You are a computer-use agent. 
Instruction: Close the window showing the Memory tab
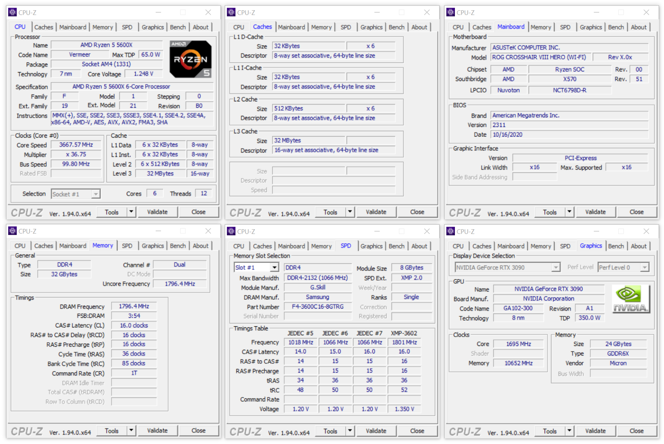[x=208, y=231]
